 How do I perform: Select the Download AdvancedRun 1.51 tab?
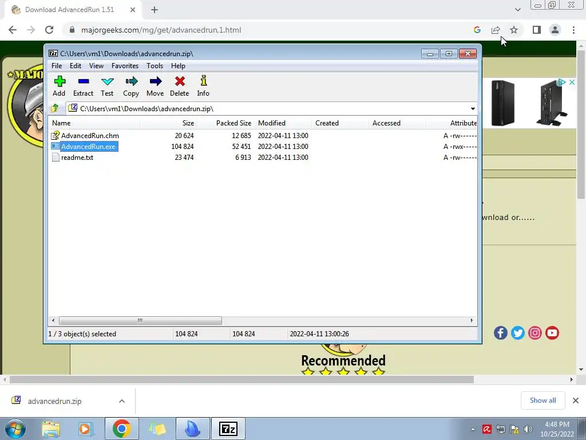click(x=69, y=10)
